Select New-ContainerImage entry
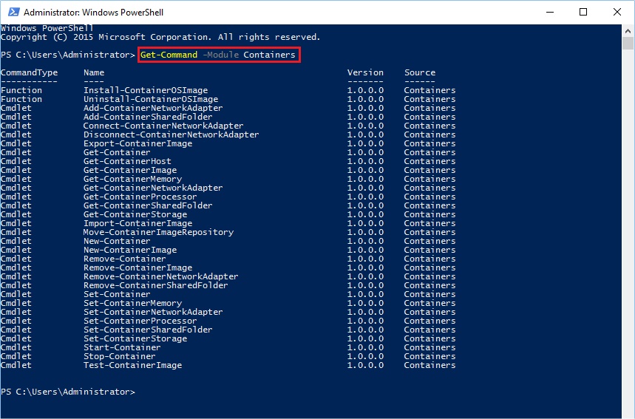The height and width of the screenshot is (419, 635). tap(130, 250)
